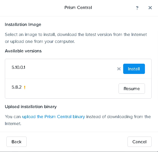The width and height of the screenshot is (158, 152).
Task: Click the 'Select an image to install' description
Action: tap(76, 34)
